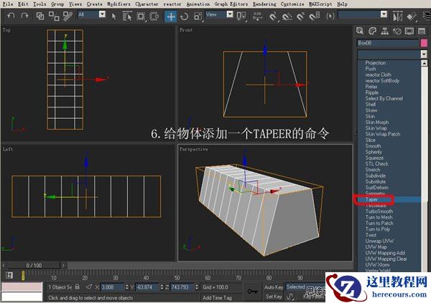The height and width of the screenshot is (303, 431).
Task: Open the Motion command panel tab
Action: (x=397, y=31)
